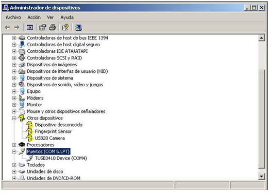Open the Ayuda menu
The height and width of the screenshot is (194, 269).
click(x=67, y=17)
